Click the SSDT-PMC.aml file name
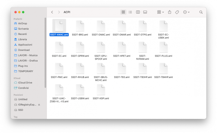Screen dimensions: 217x133 tap(59, 77)
